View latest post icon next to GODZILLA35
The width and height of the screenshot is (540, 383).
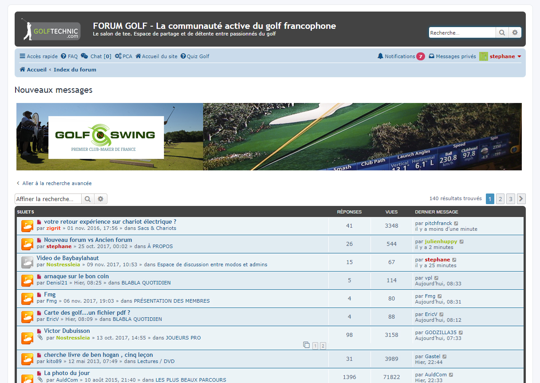click(x=461, y=333)
